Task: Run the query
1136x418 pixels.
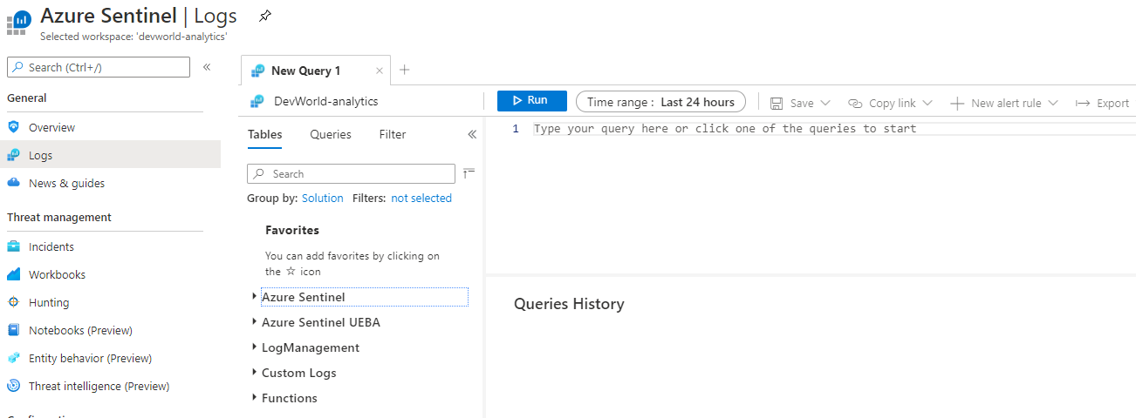Action: [532, 101]
